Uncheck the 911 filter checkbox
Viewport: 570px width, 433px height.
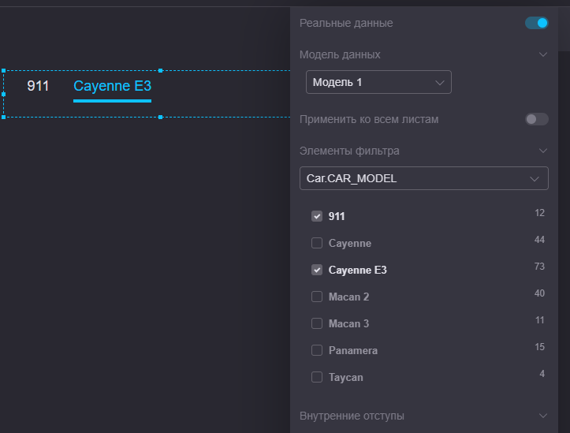pos(317,216)
